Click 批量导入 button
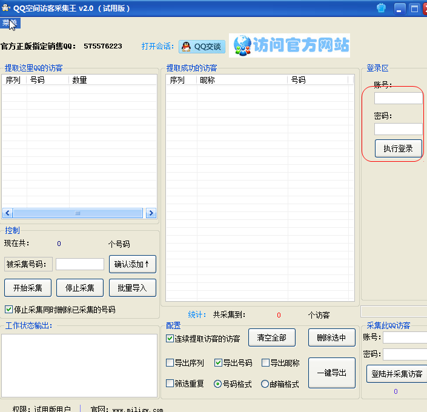This screenshot has width=427, height=412. click(133, 288)
